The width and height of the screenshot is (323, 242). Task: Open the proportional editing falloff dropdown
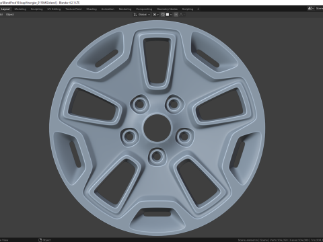(x=182, y=15)
